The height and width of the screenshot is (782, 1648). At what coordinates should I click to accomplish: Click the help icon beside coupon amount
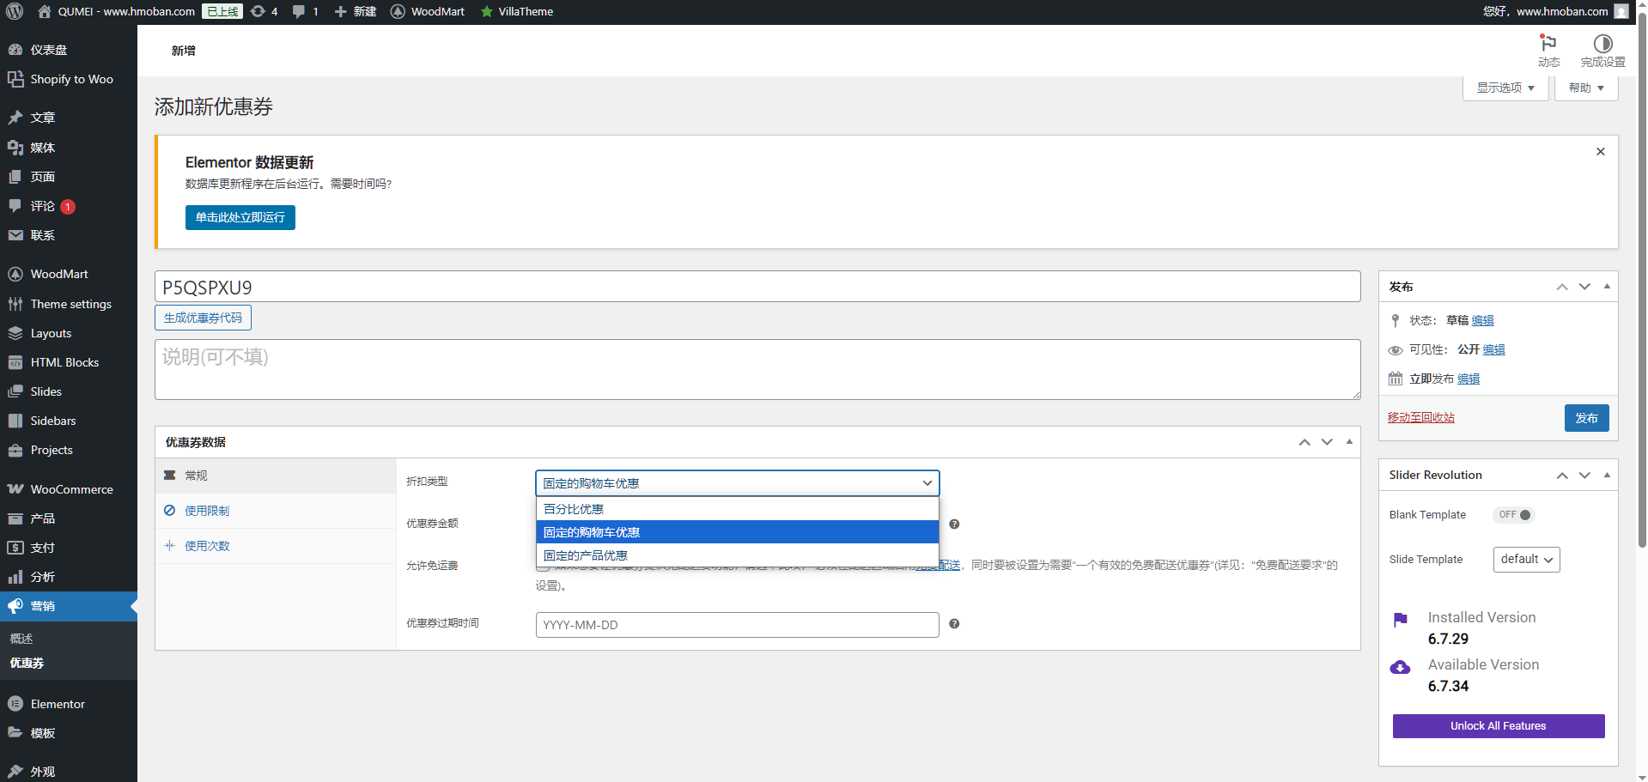(x=954, y=524)
